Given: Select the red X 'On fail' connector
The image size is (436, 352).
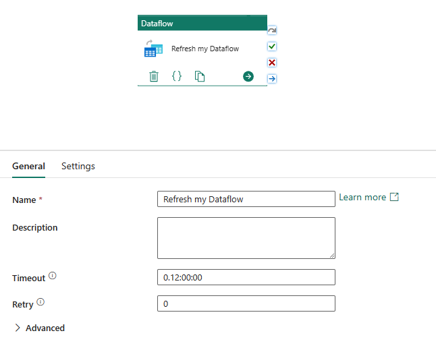Looking at the screenshot, I should click(x=272, y=63).
